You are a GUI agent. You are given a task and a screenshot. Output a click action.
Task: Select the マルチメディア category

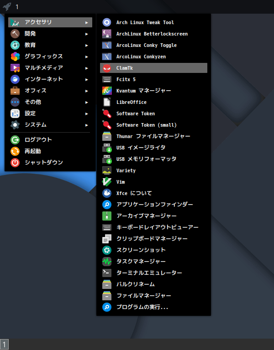coord(50,68)
